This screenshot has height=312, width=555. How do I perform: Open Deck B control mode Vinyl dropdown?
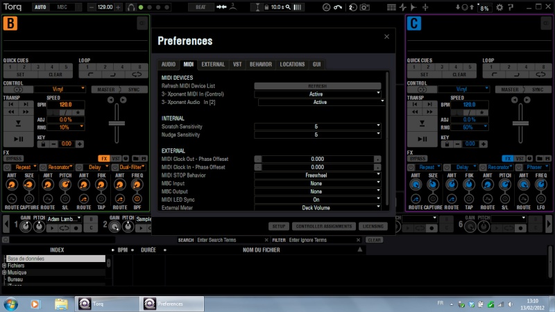point(60,89)
